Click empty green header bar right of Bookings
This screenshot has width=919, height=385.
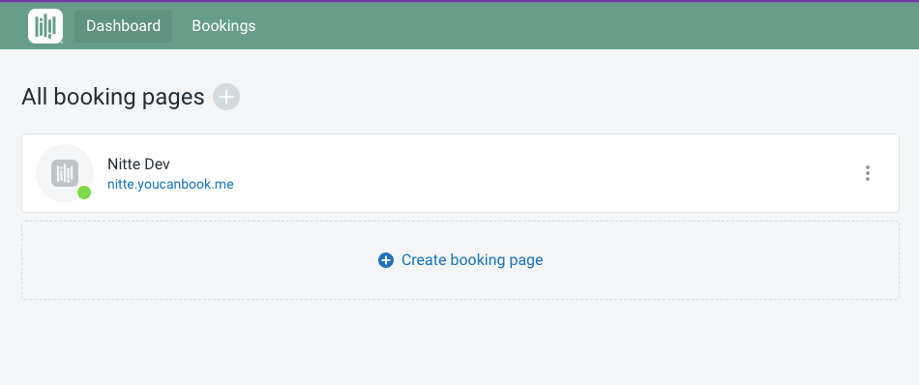tap(586, 26)
